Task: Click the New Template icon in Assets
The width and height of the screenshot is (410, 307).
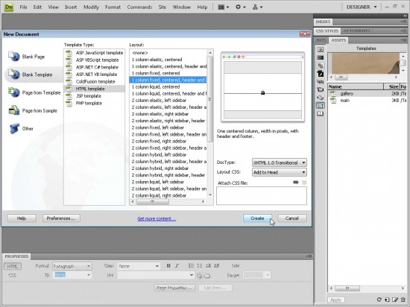Action: tap(387, 300)
